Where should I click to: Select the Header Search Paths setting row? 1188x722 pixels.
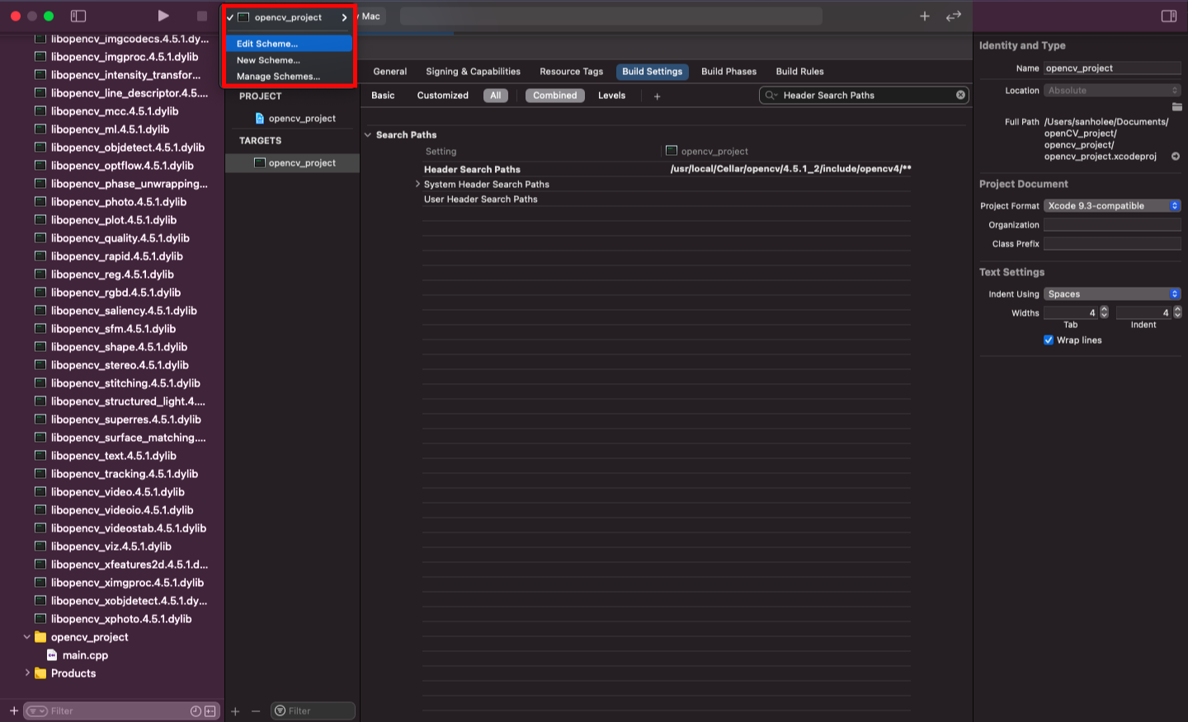tap(667, 169)
